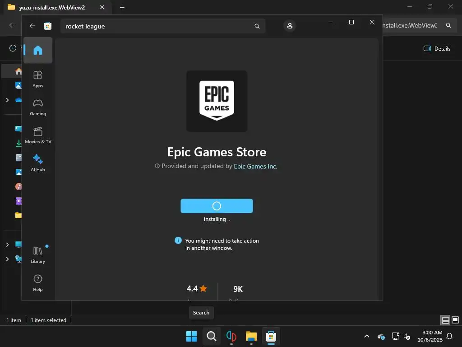
Task: Open Microsoft Store taskbar icon
Action: click(x=271, y=336)
